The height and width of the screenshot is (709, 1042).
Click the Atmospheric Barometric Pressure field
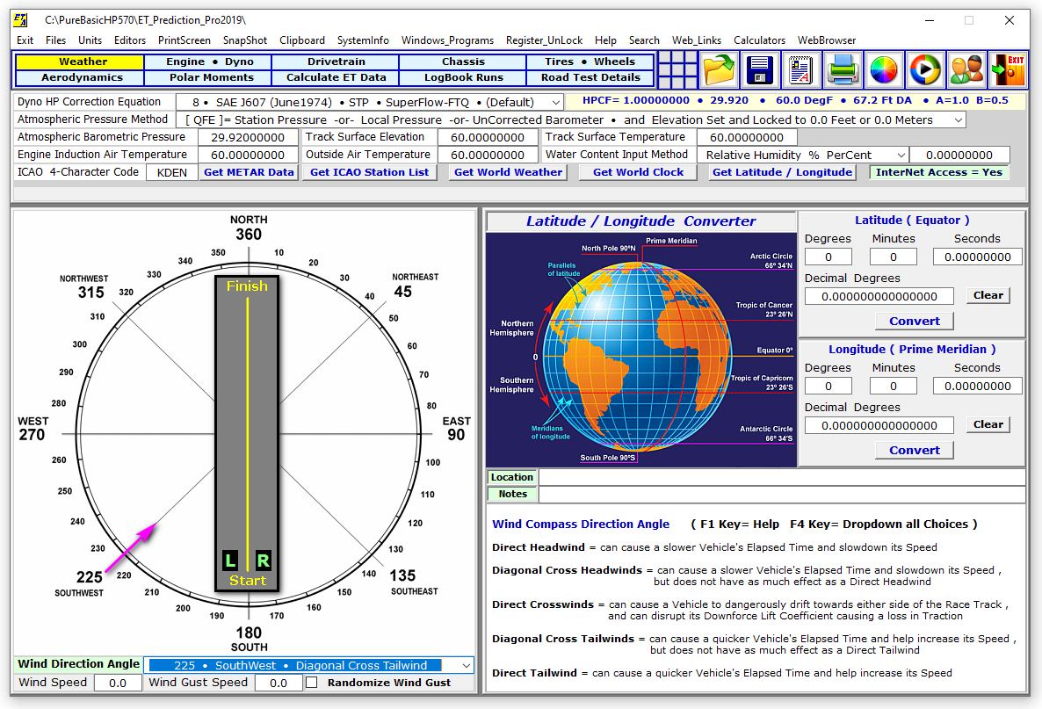tap(248, 138)
